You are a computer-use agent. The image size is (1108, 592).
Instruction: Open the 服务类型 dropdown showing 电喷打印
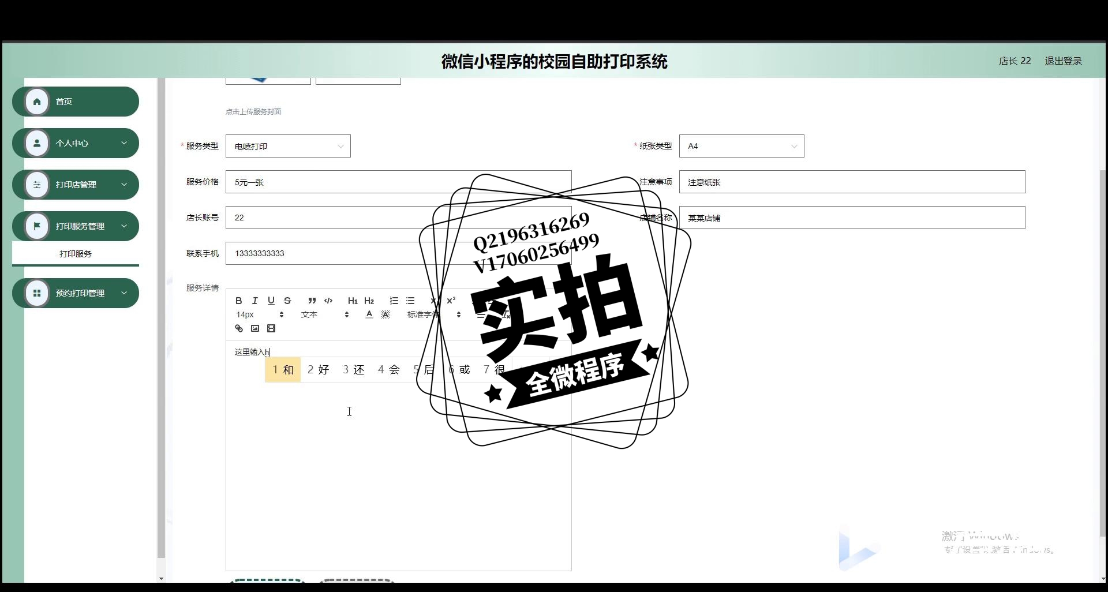point(288,146)
